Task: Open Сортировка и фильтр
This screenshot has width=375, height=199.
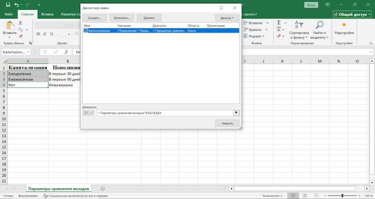Action: point(299,30)
